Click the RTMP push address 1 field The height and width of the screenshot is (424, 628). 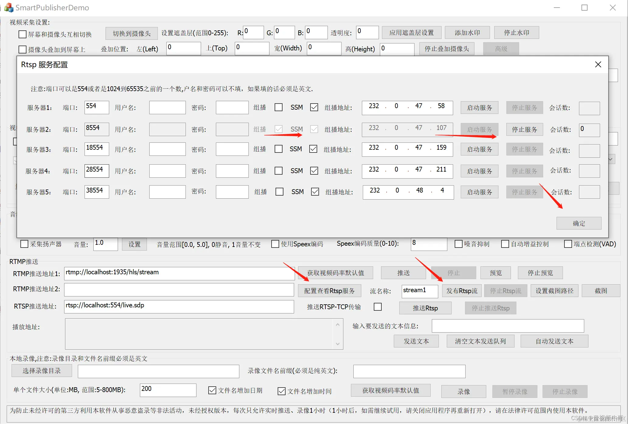point(179,273)
